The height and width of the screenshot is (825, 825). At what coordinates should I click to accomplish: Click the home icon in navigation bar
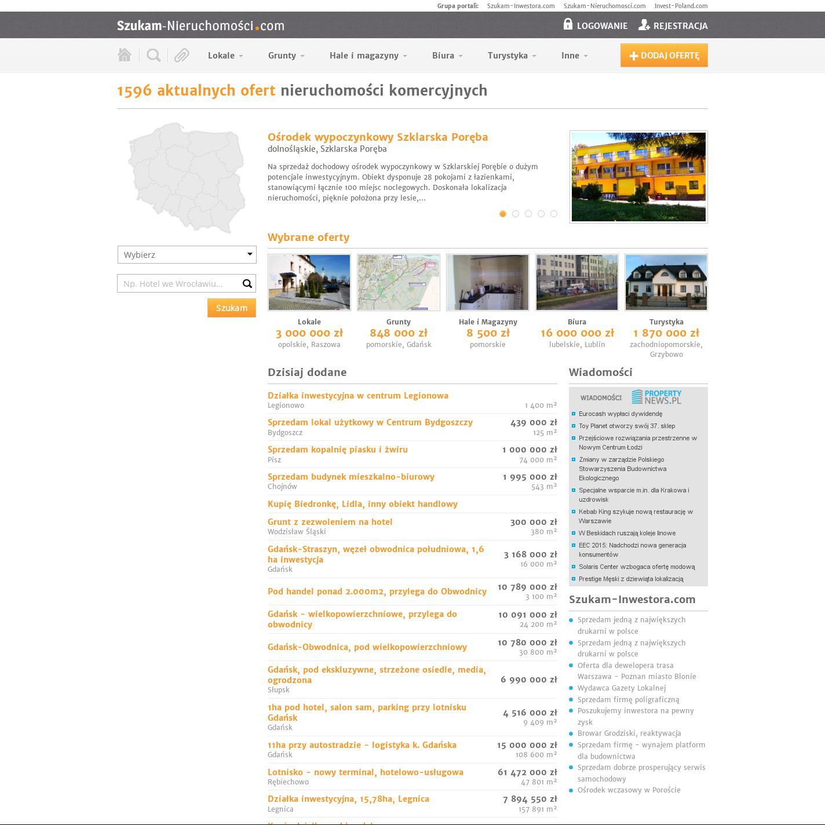click(124, 55)
